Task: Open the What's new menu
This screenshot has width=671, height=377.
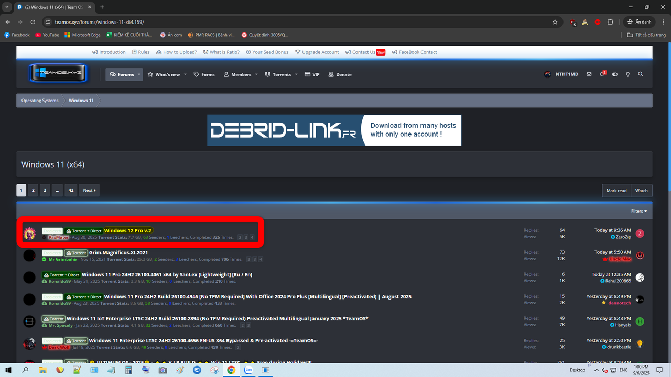Action: tap(164, 74)
